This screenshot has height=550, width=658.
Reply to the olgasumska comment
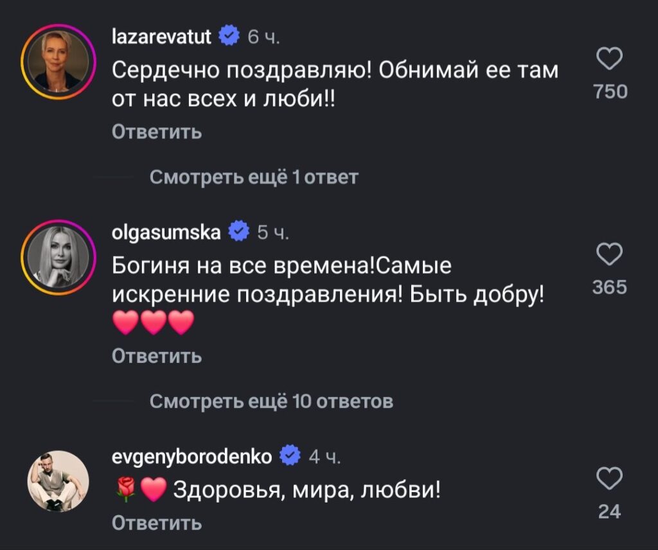157,355
